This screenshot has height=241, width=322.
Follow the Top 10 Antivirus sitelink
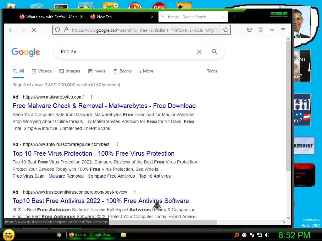pos(155,176)
